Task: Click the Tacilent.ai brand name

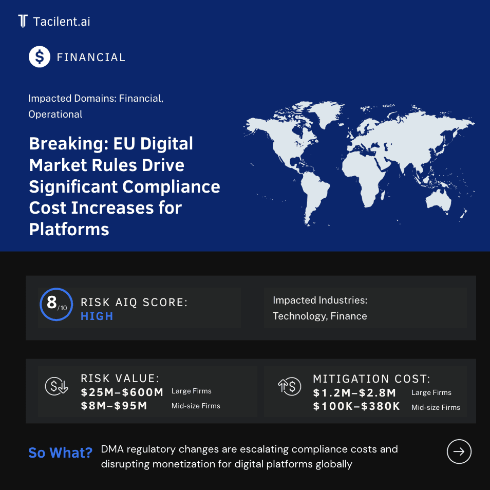Action: [62, 22]
